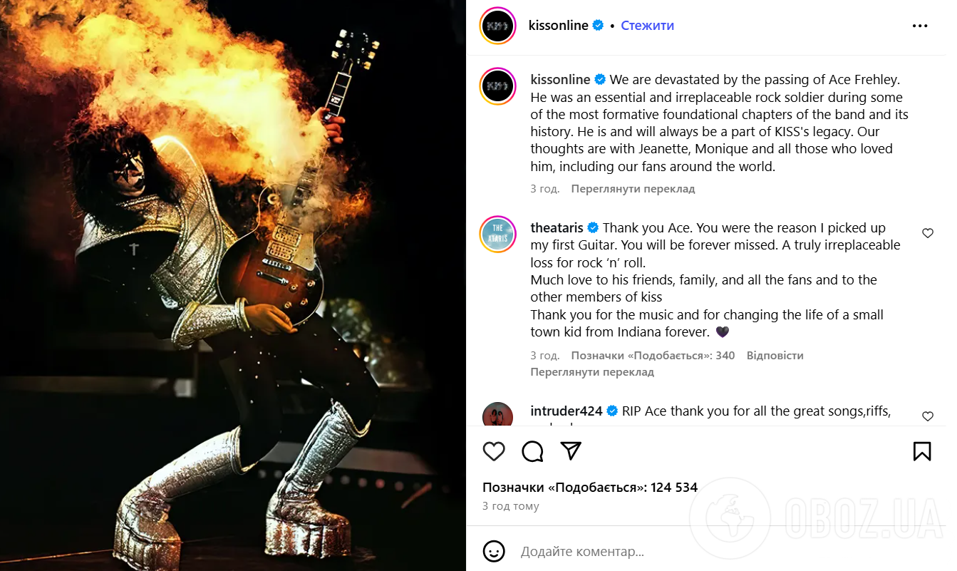Open kissonline header profile avatar

coord(497,26)
